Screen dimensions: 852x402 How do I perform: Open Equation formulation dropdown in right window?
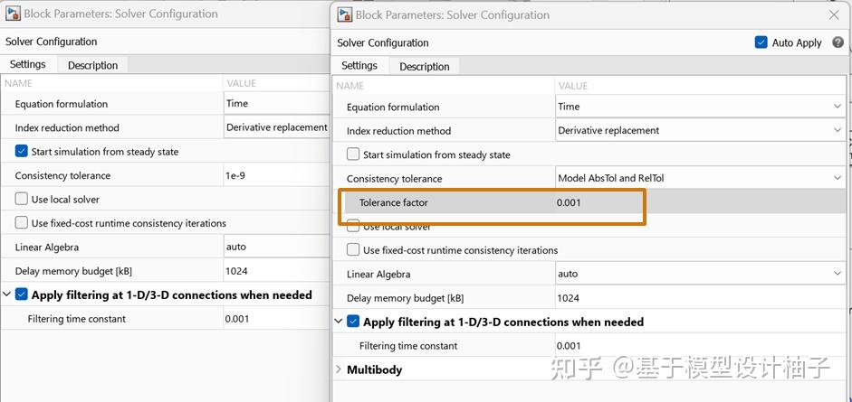701,107
